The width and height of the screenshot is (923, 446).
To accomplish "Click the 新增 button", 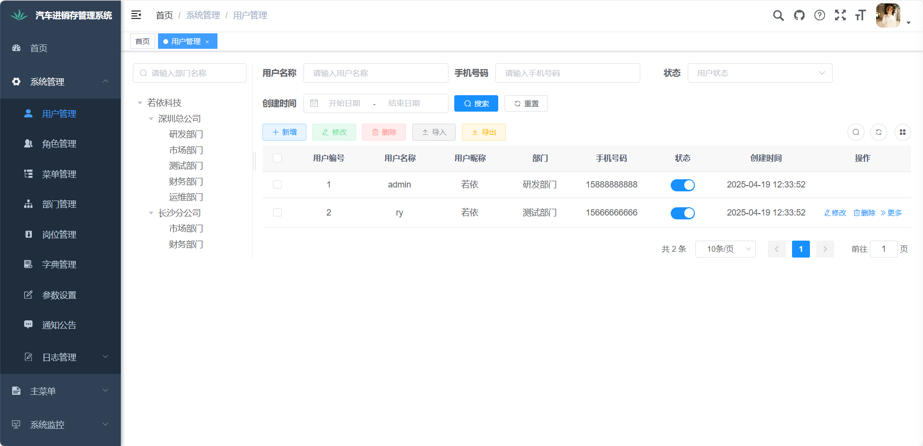I will (x=284, y=132).
